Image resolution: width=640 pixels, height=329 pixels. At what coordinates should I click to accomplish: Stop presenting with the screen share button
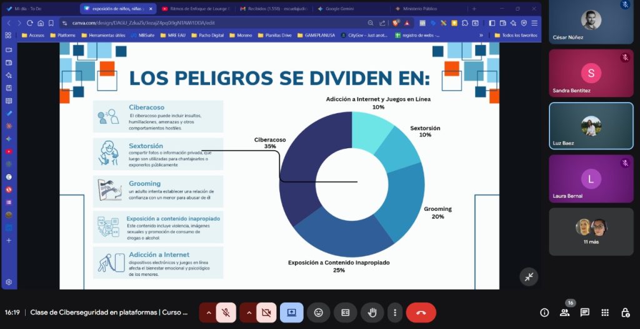(291, 312)
